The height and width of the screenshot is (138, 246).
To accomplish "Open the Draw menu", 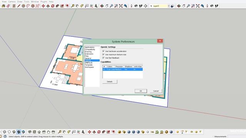I will tap(20, 2).
